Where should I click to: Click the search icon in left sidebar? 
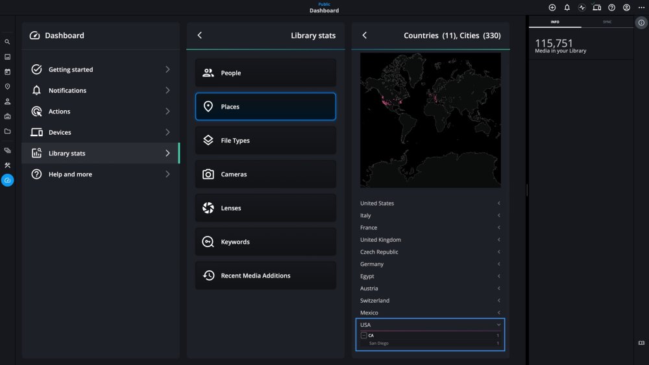pyautogui.click(x=7, y=42)
